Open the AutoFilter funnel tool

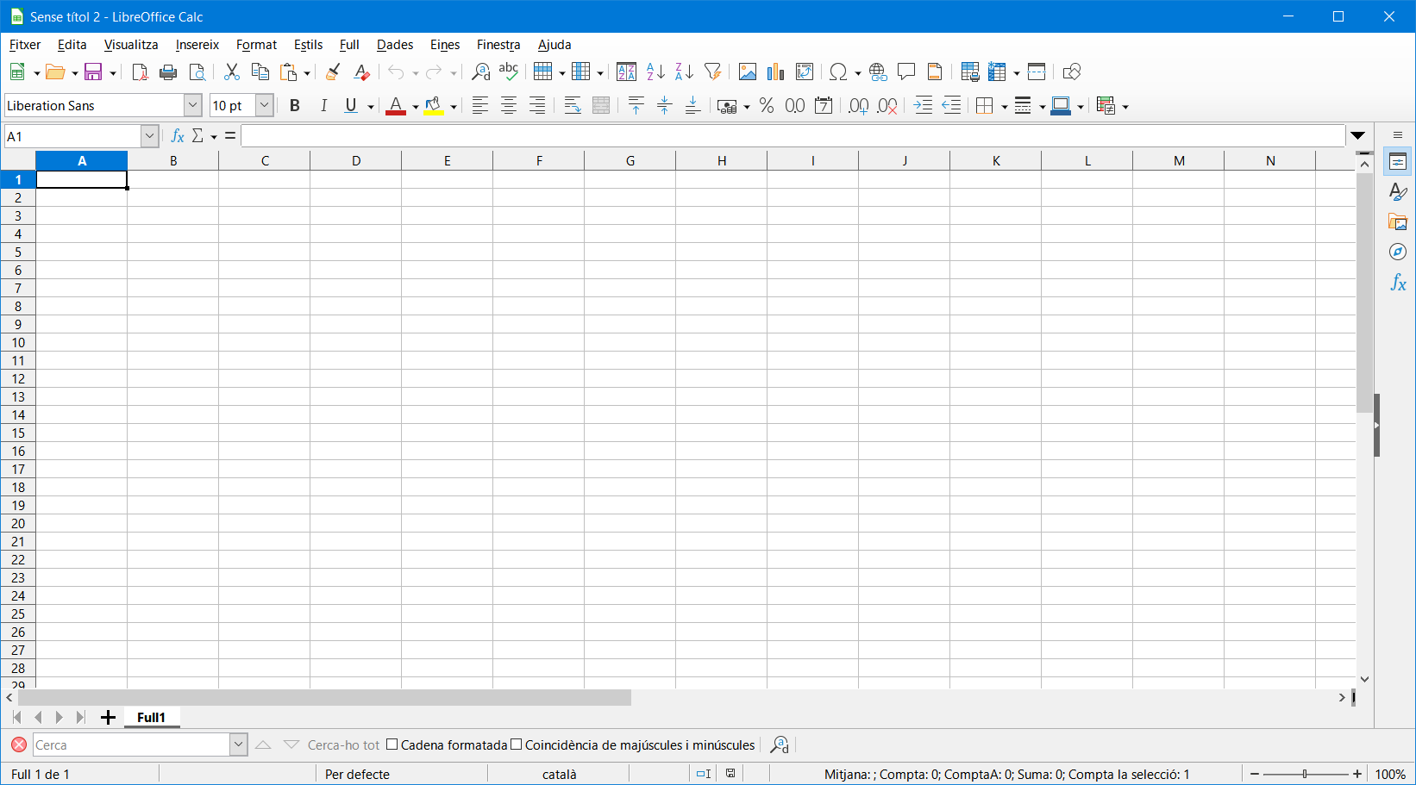click(x=712, y=72)
